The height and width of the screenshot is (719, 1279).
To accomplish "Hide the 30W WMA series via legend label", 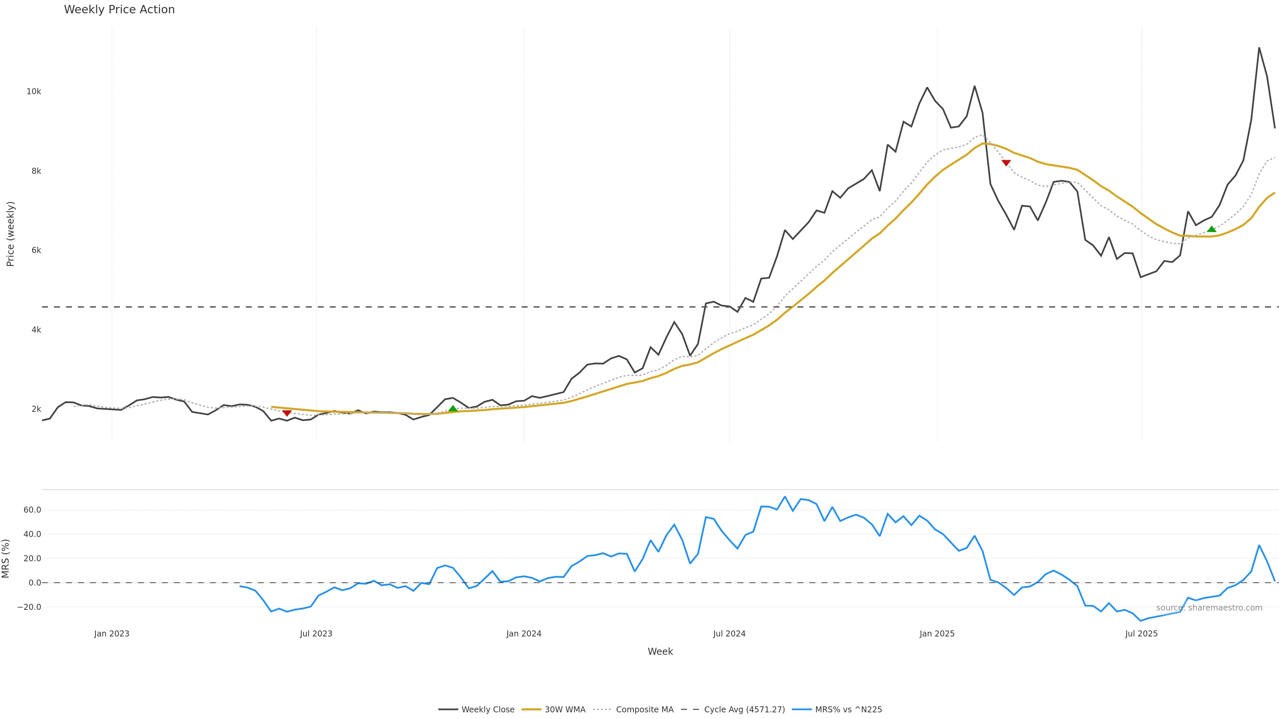I will tap(565, 710).
